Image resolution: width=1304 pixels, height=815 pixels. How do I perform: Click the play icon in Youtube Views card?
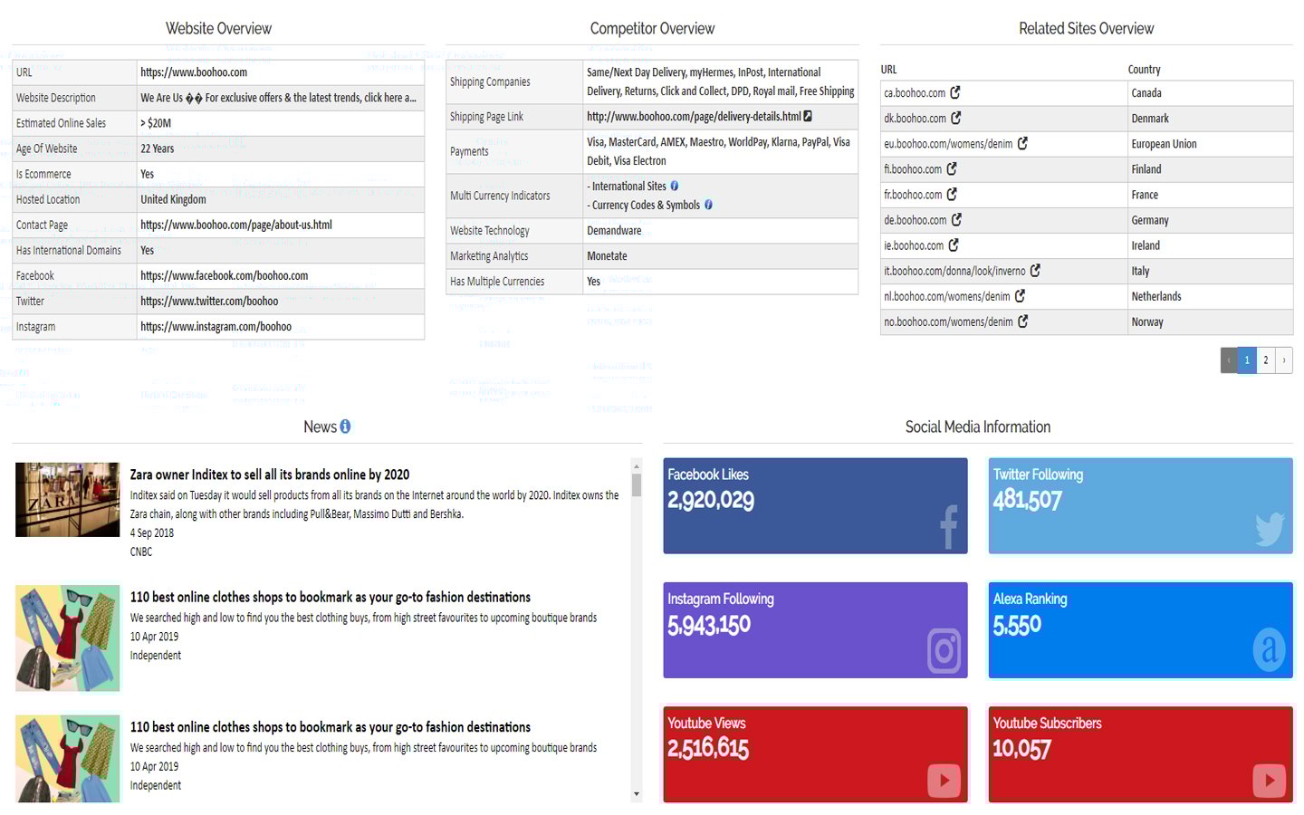point(944,780)
